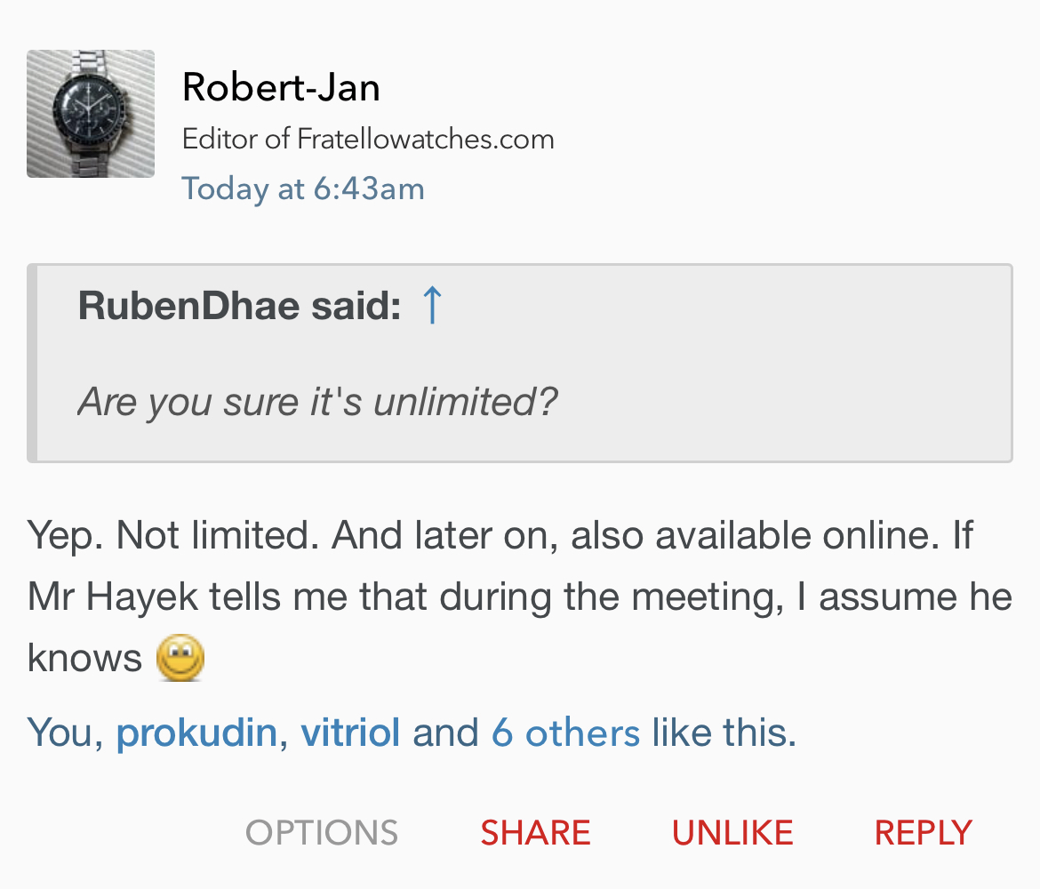The width and height of the screenshot is (1040, 889).
Task: Click the yellow smiley emoji after 'knows'
Action: (x=180, y=659)
